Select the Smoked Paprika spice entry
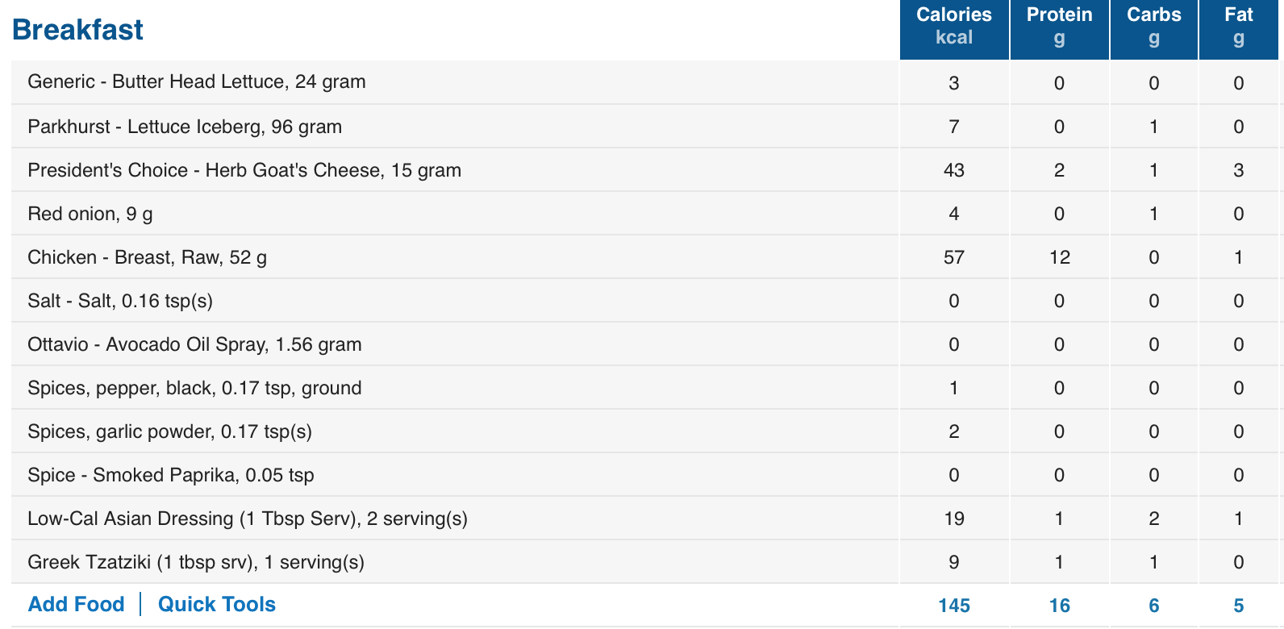The height and width of the screenshot is (629, 1284). click(171, 475)
